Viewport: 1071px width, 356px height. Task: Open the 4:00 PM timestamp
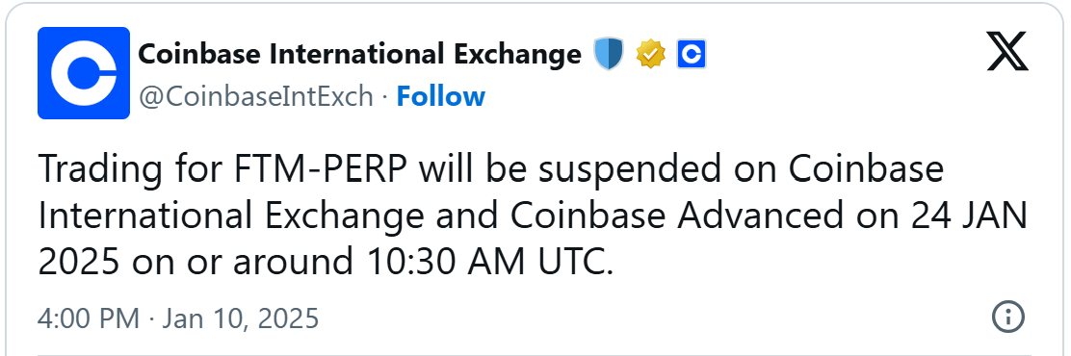[89, 318]
